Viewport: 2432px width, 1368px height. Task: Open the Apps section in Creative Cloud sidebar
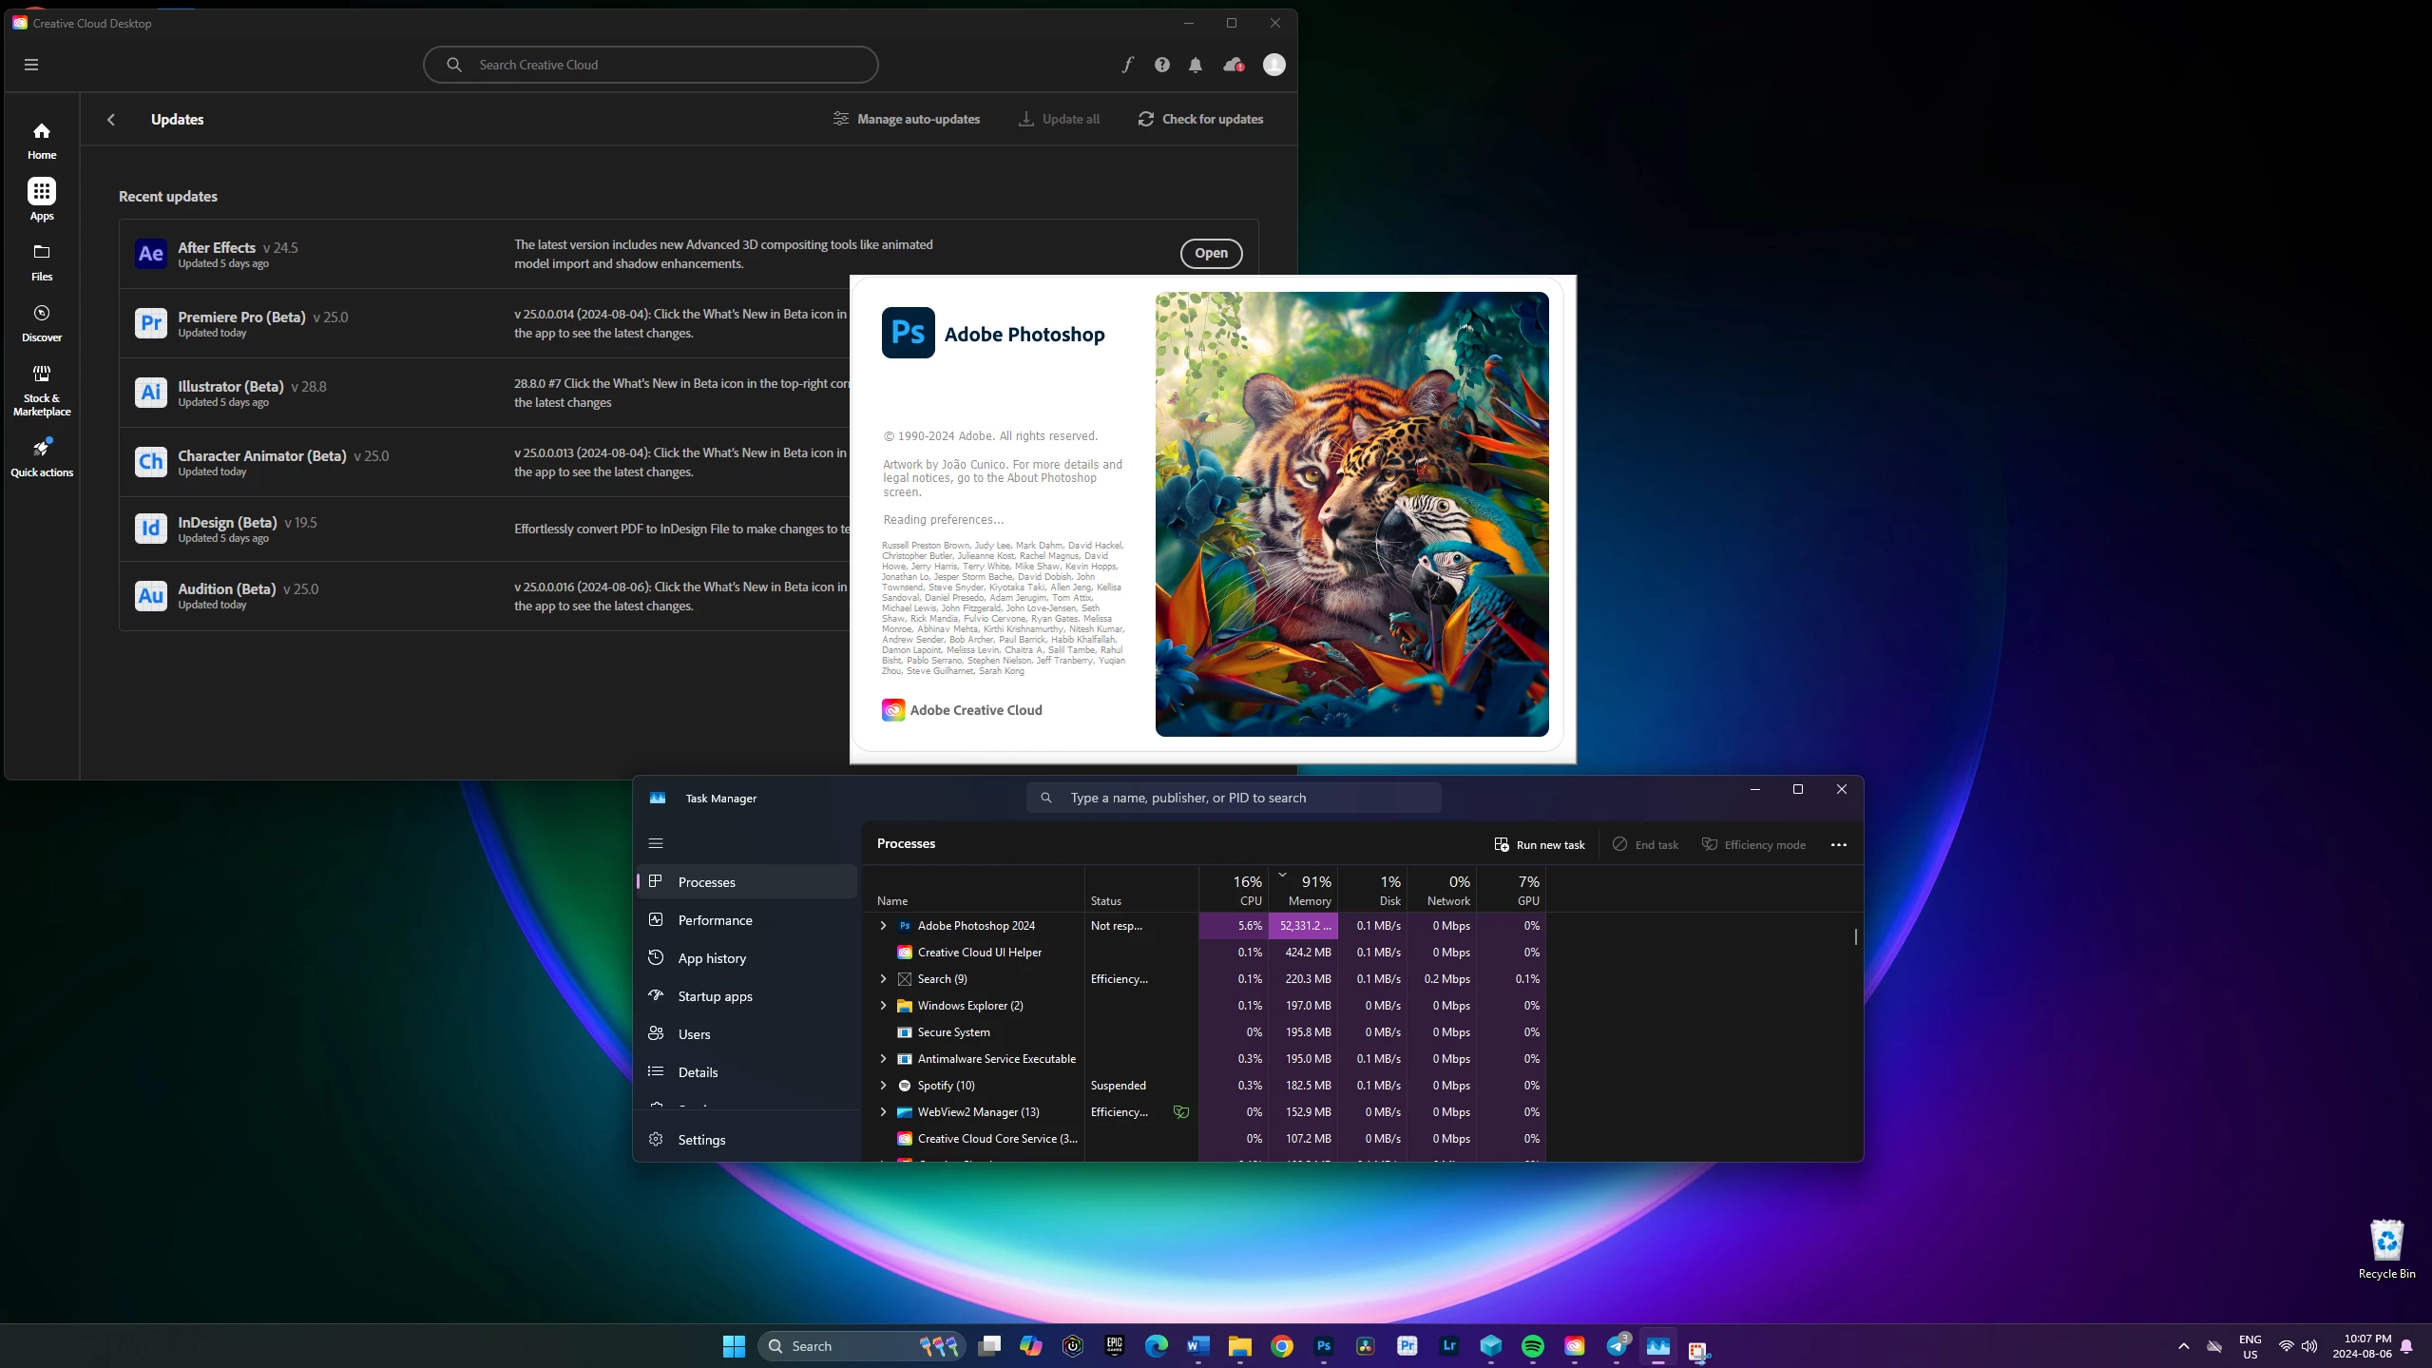(x=41, y=199)
